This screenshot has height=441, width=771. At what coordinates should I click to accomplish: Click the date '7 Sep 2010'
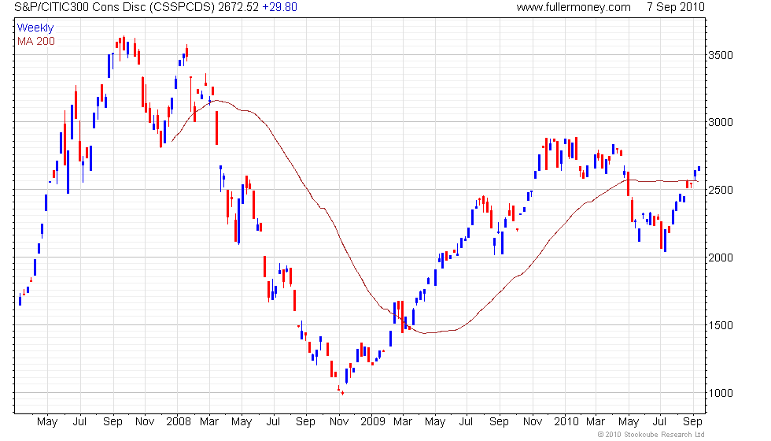click(x=676, y=7)
